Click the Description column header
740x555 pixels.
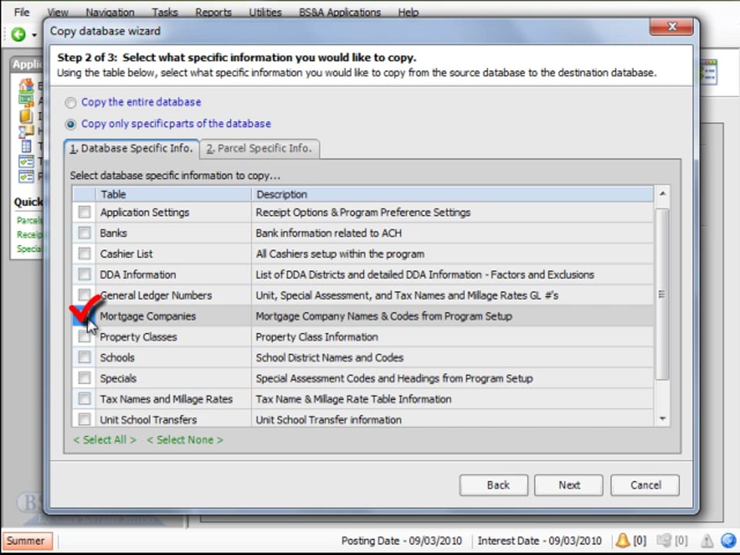(452, 194)
